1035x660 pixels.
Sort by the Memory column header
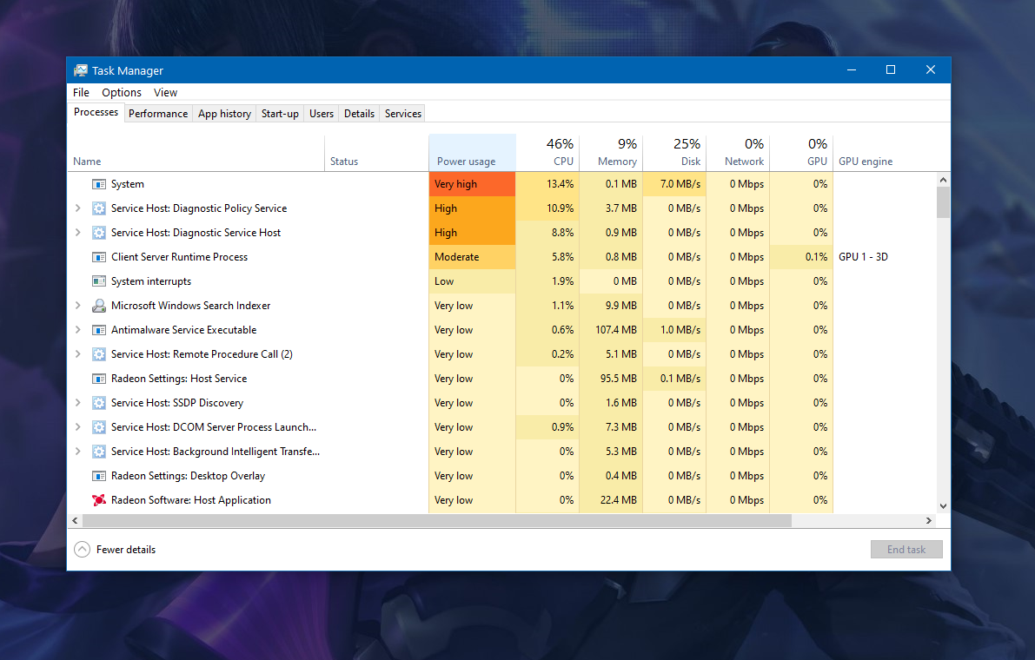click(611, 153)
